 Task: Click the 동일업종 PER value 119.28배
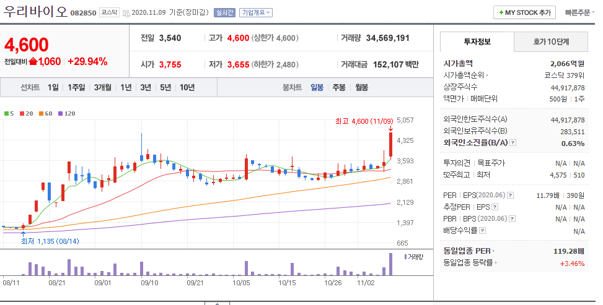[569, 251]
